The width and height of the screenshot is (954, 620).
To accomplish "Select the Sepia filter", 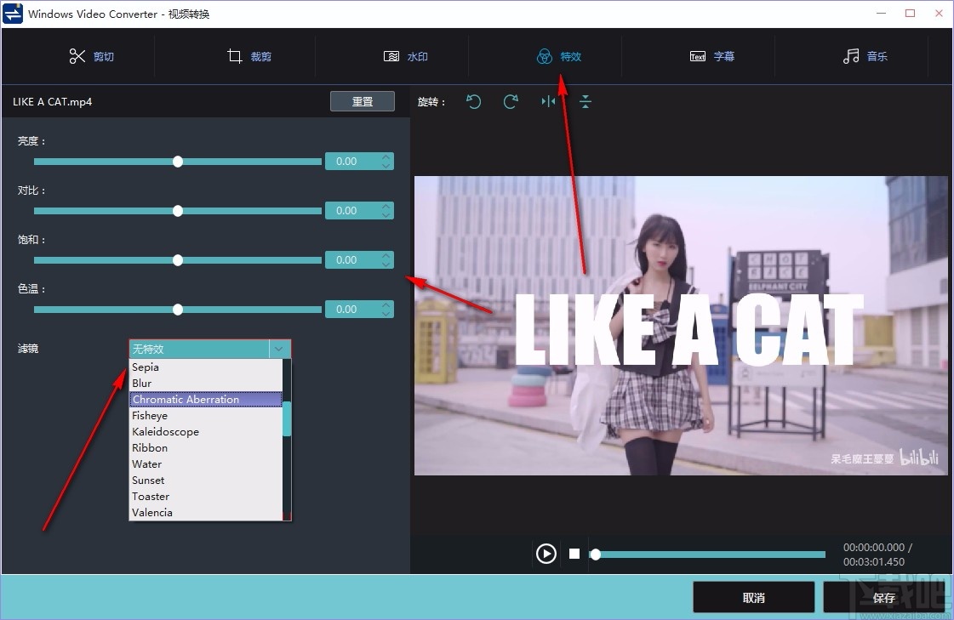I will coord(145,367).
